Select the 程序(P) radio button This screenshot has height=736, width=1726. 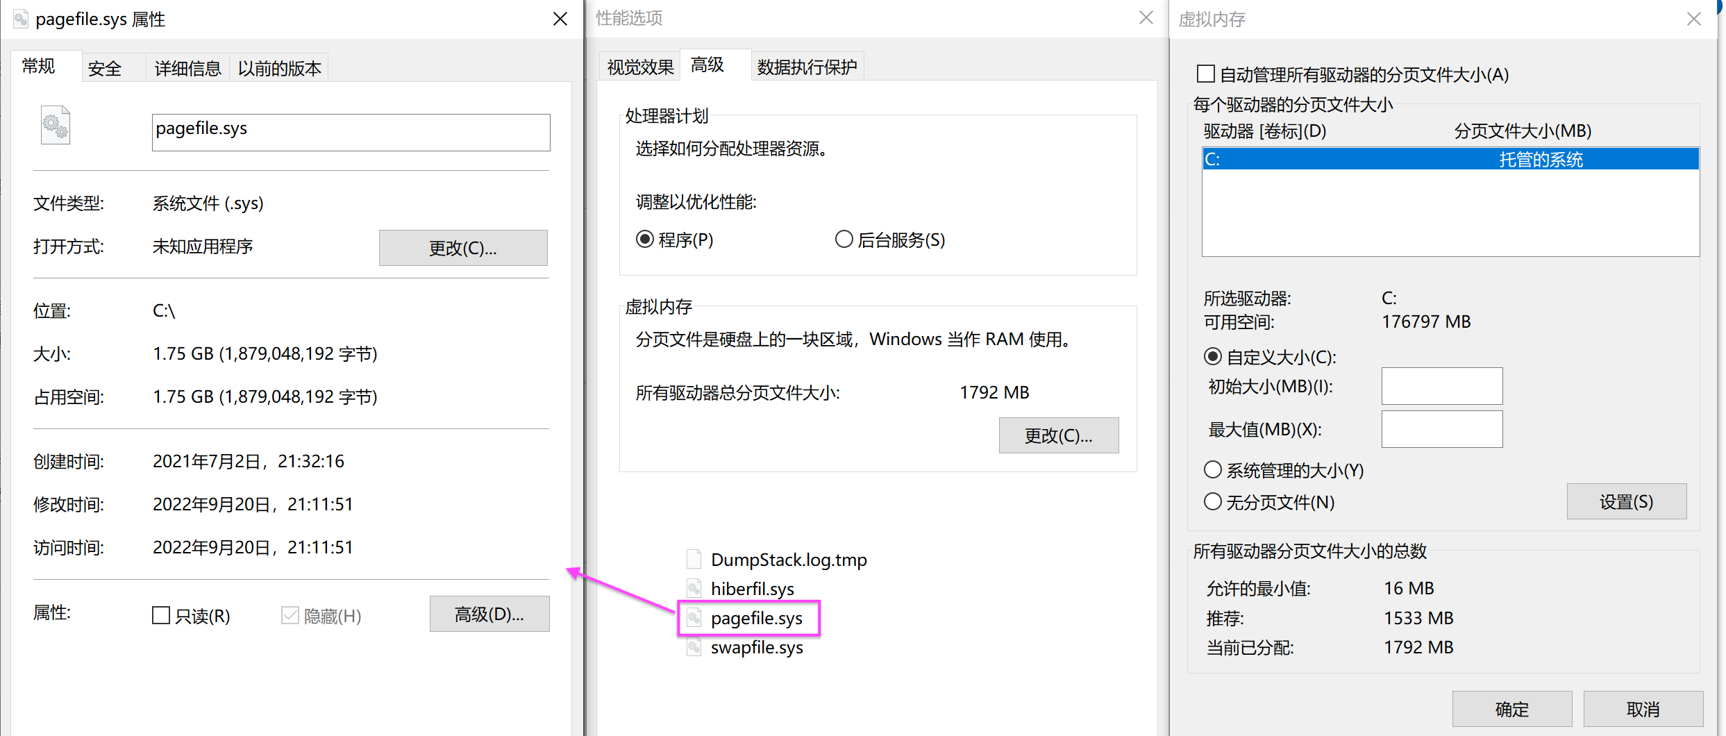[645, 240]
